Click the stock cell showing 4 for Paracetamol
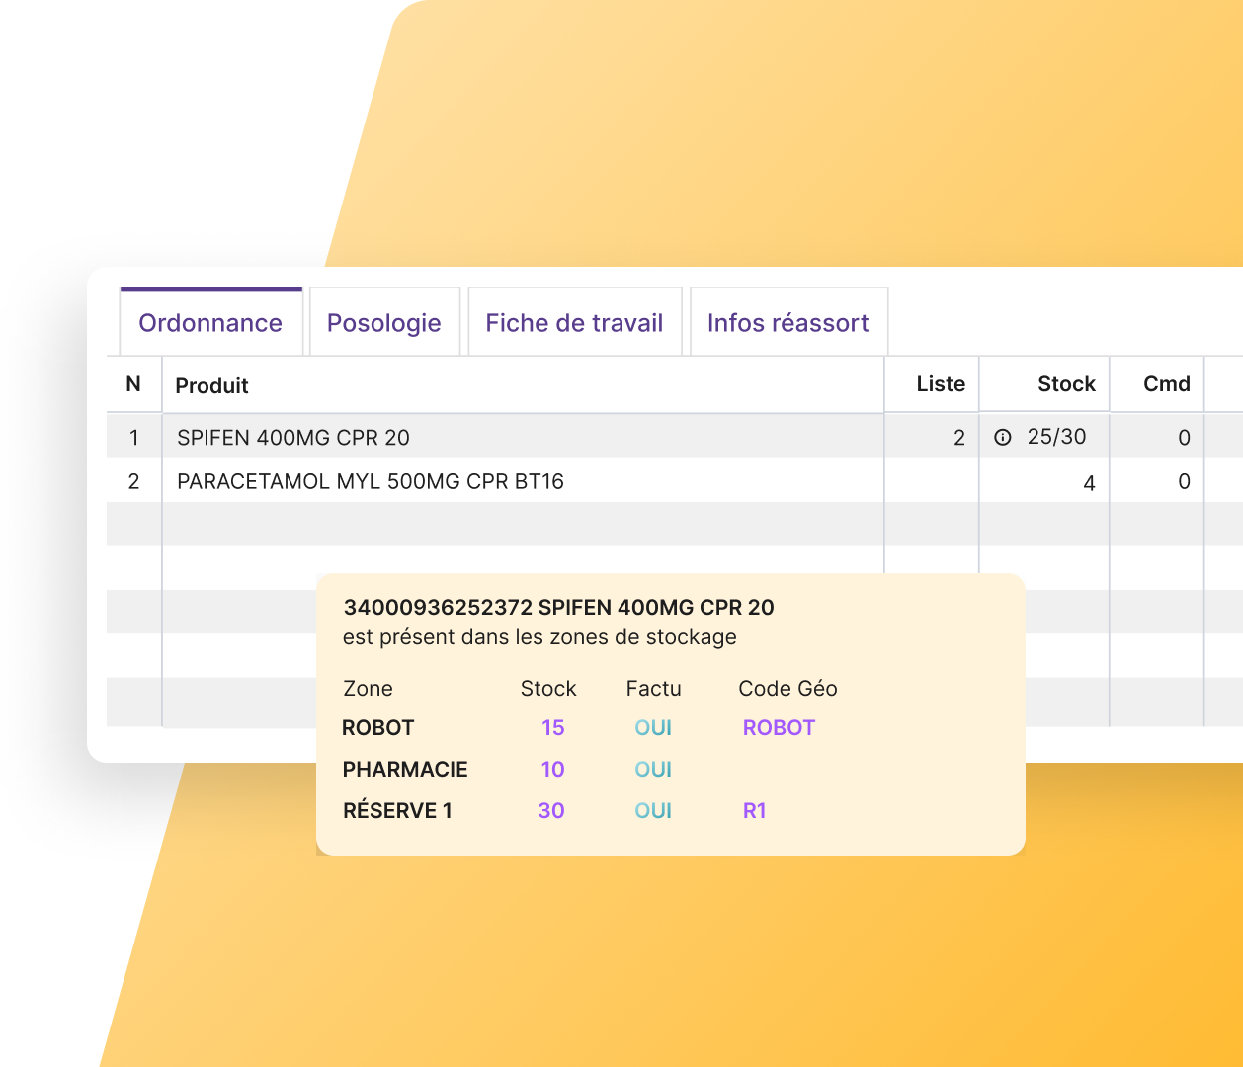Image resolution: width=1243 pixels, height=1067 pixels. click(x=1089, y=483)
